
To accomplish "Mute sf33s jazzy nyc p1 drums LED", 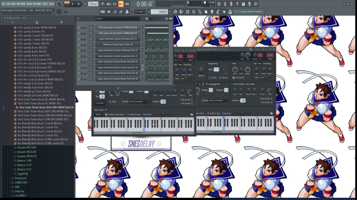I will pos(79,27).
